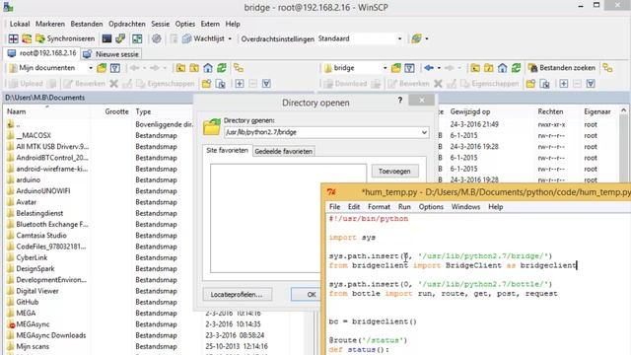Open the Markeren menu

[x=50, y=24]
